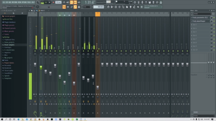The image size is (216, 121).
Task: Toggle the orange link controllers icon
Action: 75,7
